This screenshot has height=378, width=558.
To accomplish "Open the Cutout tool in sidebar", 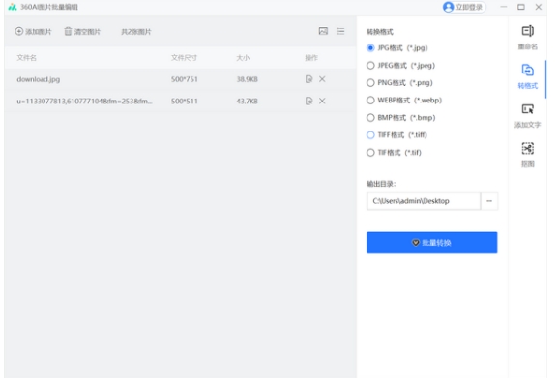I will coord(527,155).
